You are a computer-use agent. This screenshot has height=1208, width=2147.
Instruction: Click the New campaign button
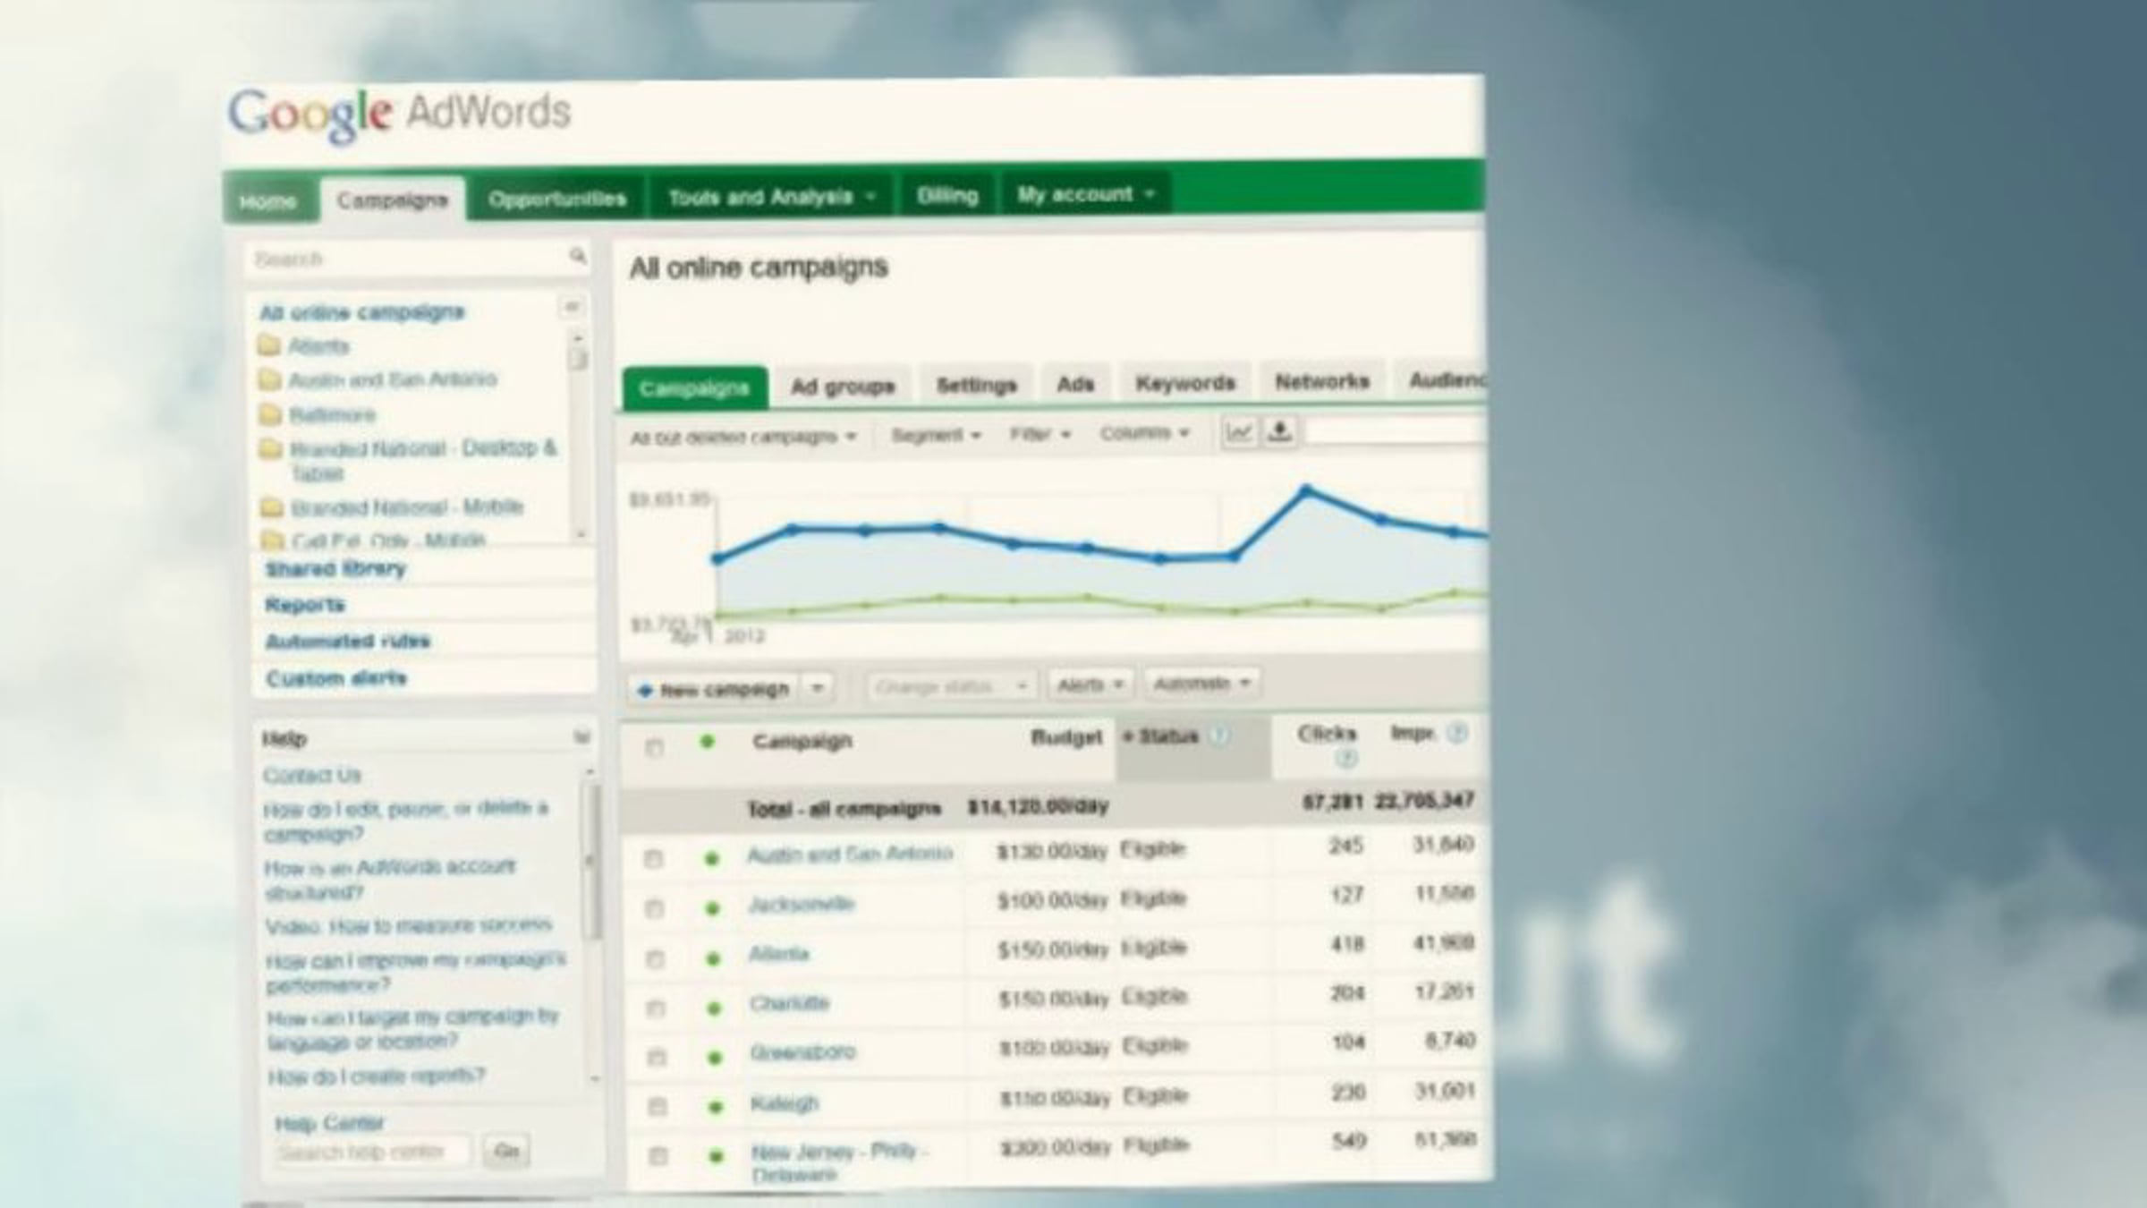pos(715,689)
